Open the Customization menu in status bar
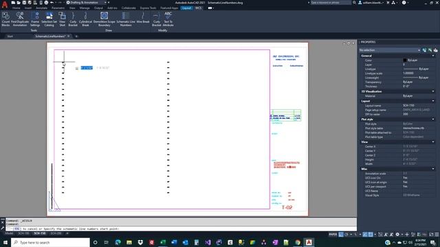 pos(437,235)
